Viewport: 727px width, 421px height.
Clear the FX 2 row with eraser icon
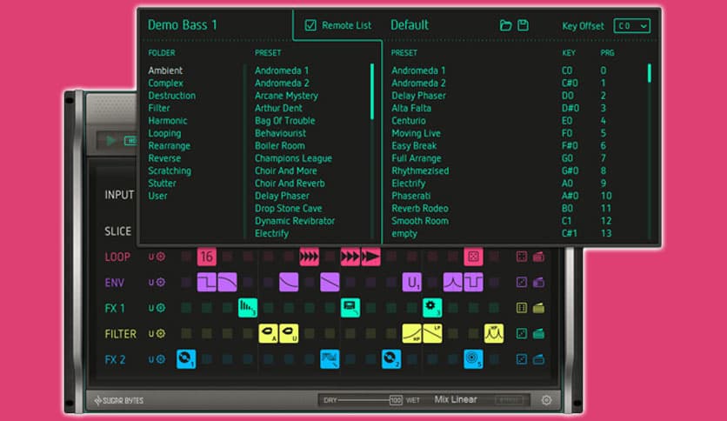pyautogui.click(x=538, y=359)
